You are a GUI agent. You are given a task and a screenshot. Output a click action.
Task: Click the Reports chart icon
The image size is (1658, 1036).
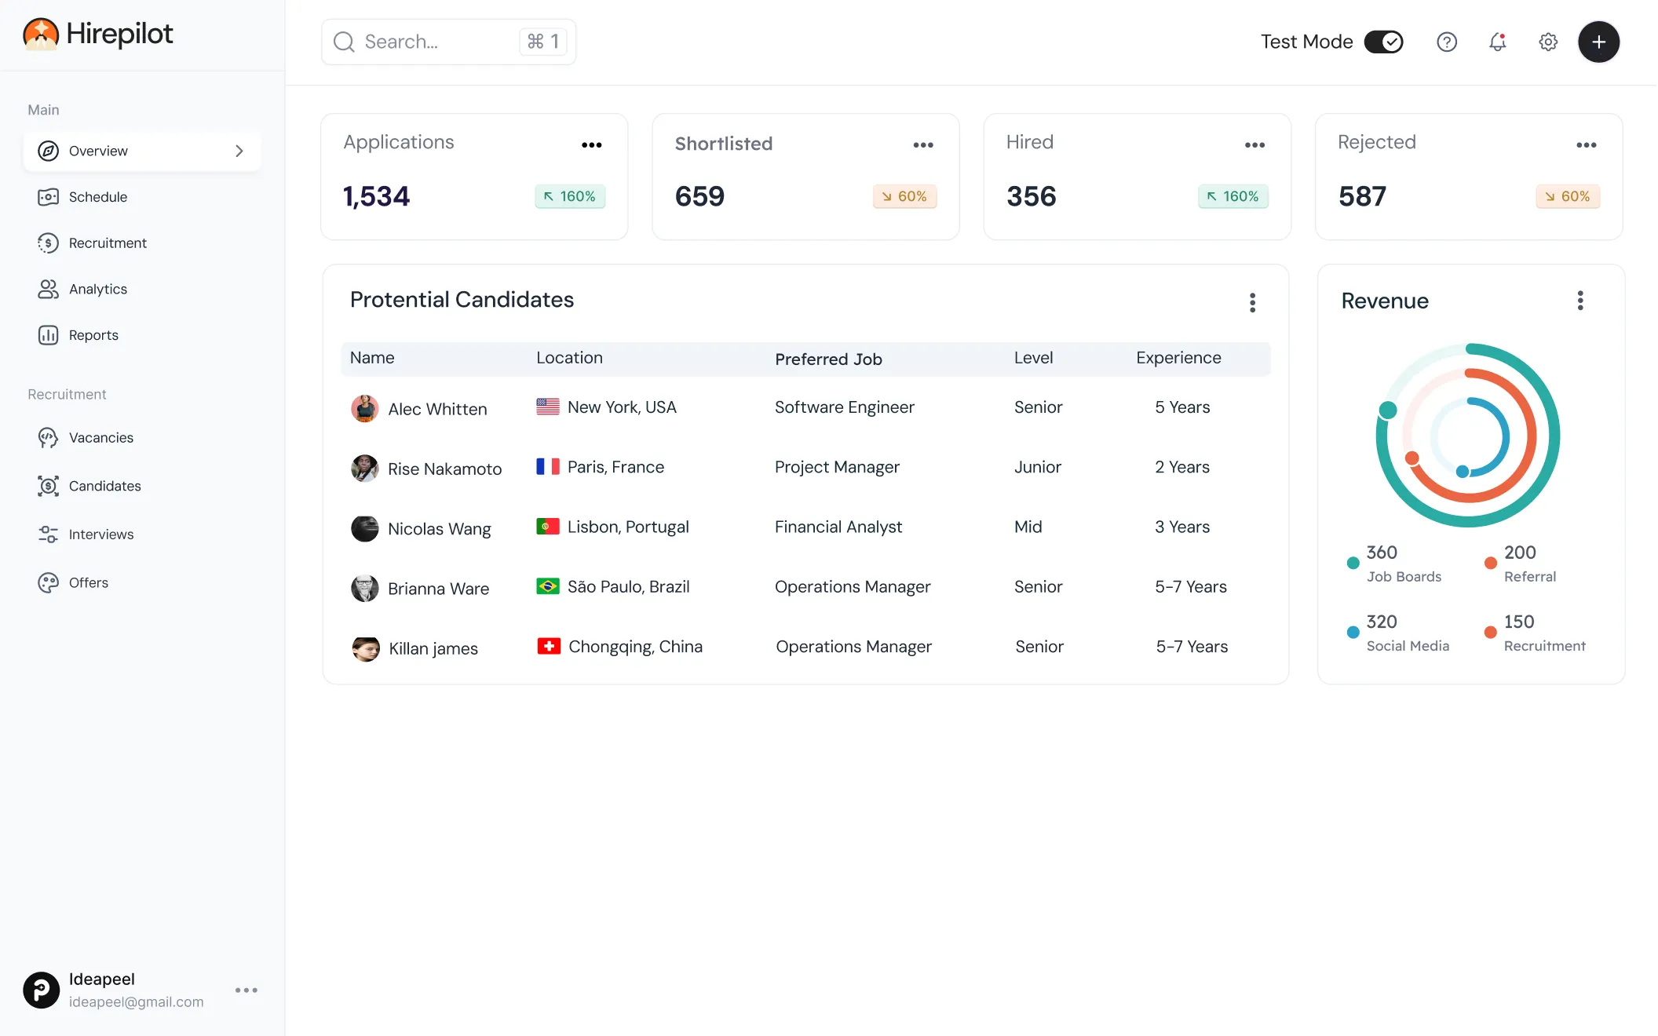pyautogui.click(x=48, y=335)
